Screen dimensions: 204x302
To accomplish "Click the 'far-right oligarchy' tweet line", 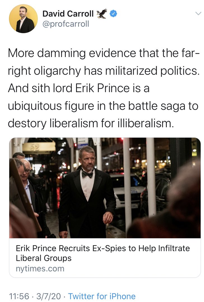I will point(104,71).
